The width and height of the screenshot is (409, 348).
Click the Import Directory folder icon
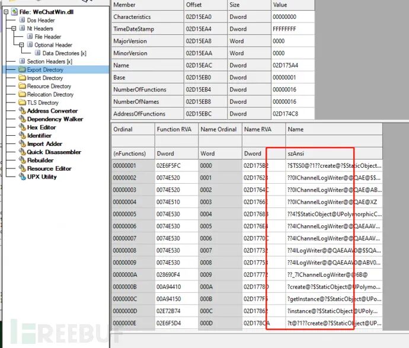pyautogui.click(x=23, y=78)
